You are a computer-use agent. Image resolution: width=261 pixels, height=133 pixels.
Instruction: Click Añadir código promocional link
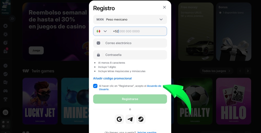[x=112, y=78]
